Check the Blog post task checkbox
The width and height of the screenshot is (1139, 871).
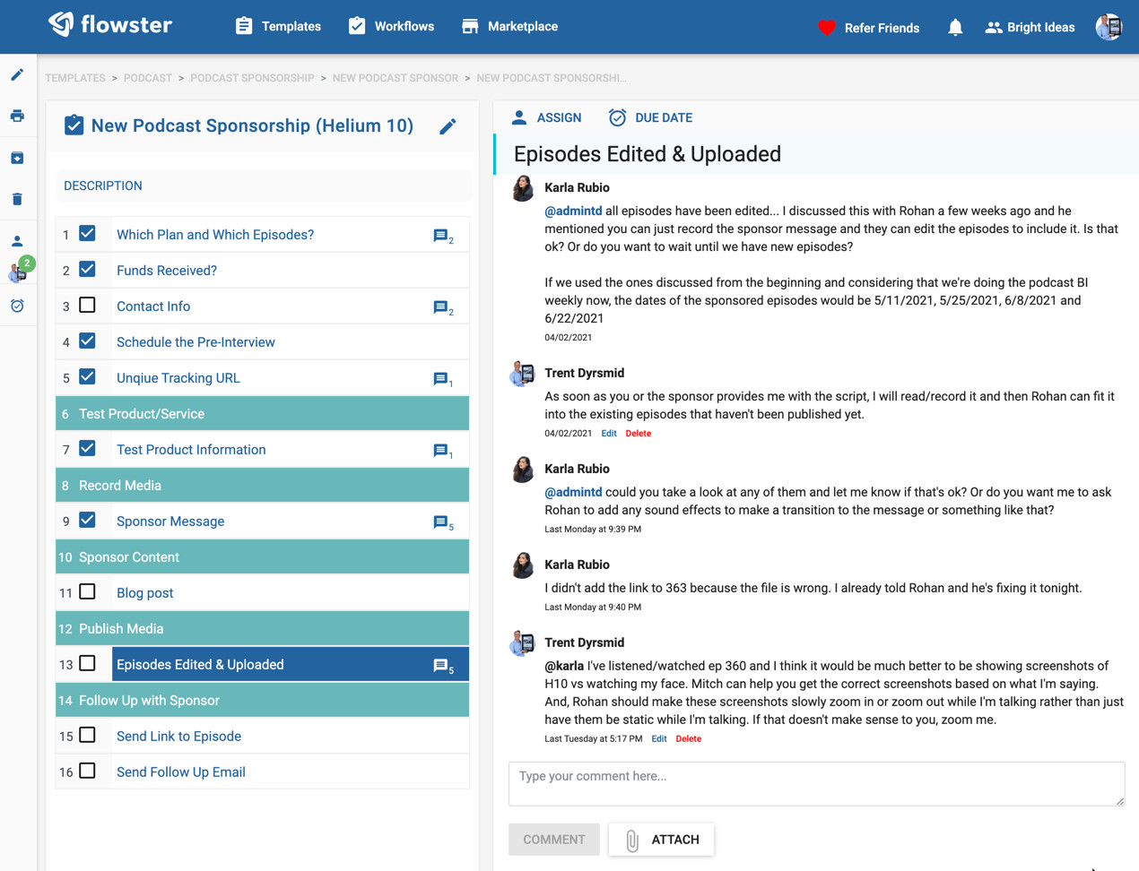87,591
